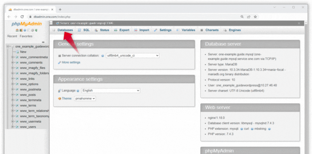312x154 pixels.
Task: Click the Server breadcrumb link
Action: (x=86, y=23)
